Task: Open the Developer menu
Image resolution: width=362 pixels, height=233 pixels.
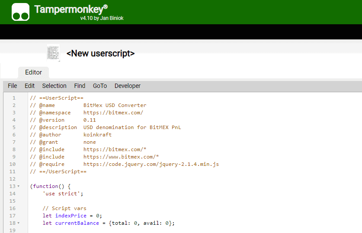Action: click(x=127, y=86)
